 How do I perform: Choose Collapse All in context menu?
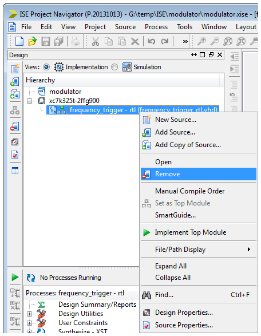[x=199, y=278]
